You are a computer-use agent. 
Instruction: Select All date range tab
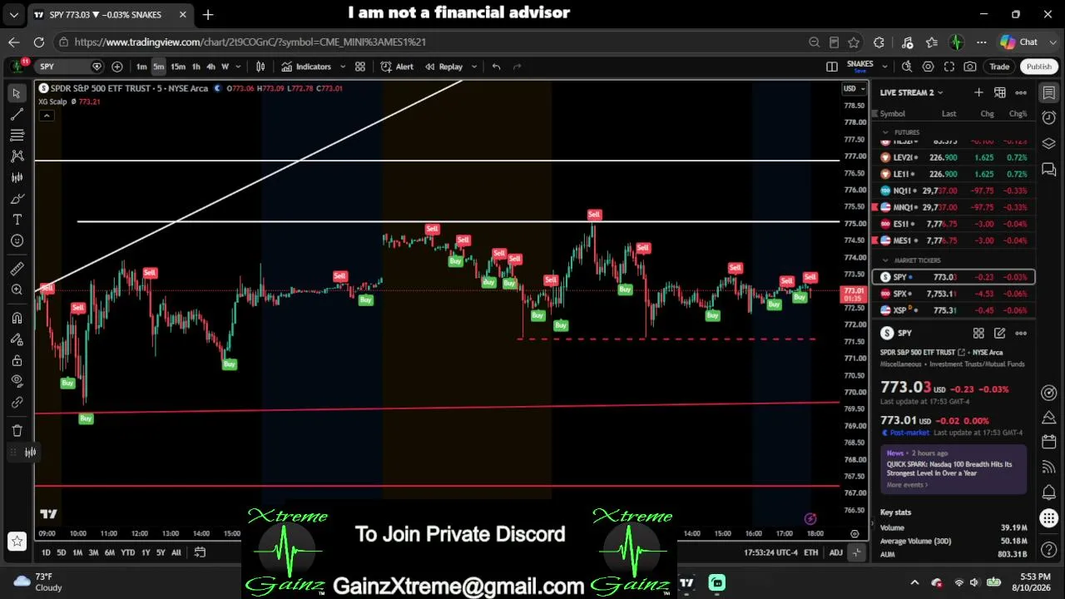click(176, 552)
